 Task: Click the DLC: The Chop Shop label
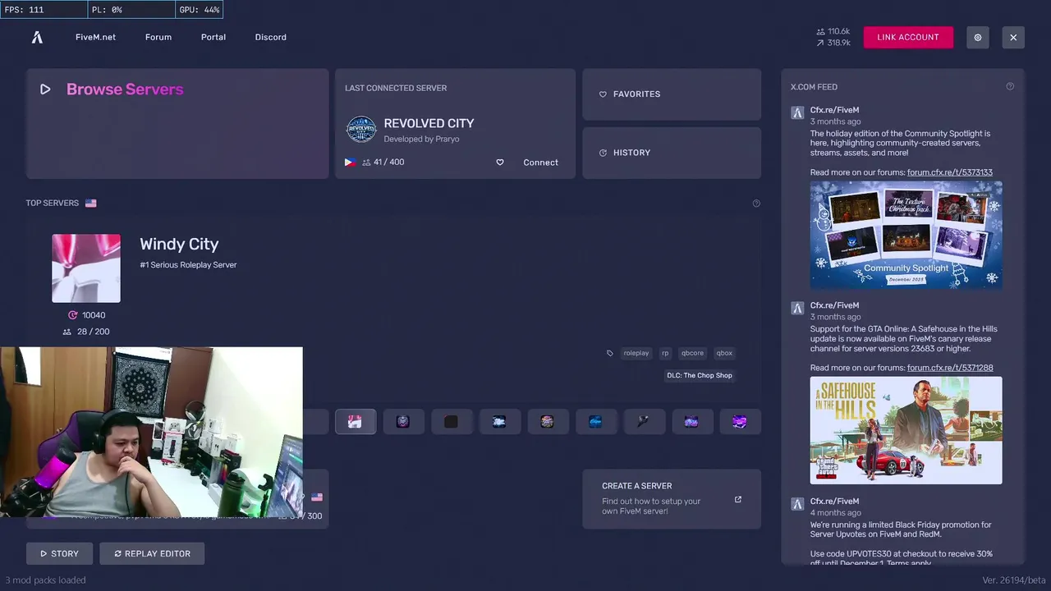(700, 375)
